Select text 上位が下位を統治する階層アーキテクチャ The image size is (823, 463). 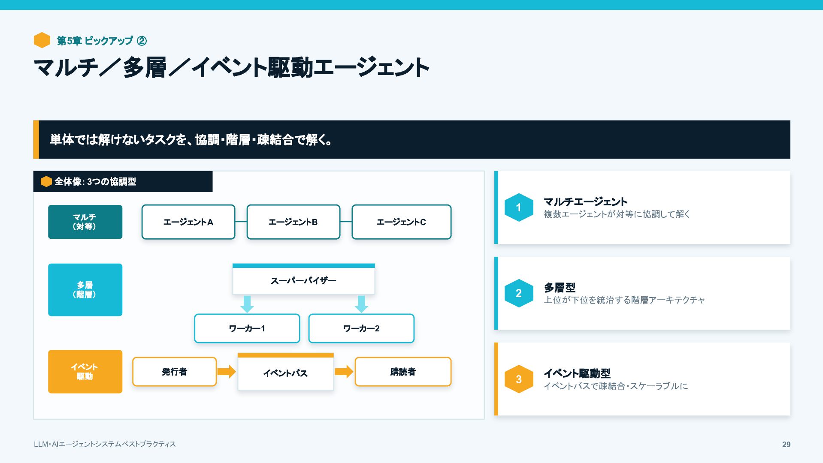(624, 300)
